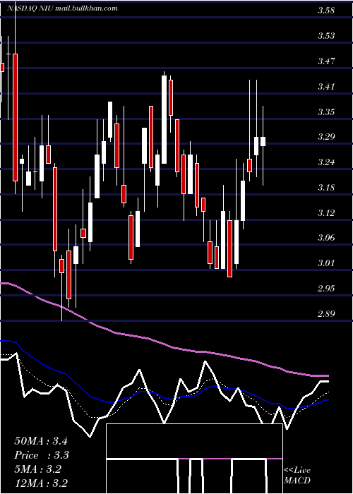Click the 2.95 price axis label
Image resolution: width=353 pixels, height=494 pixels.
326,288
